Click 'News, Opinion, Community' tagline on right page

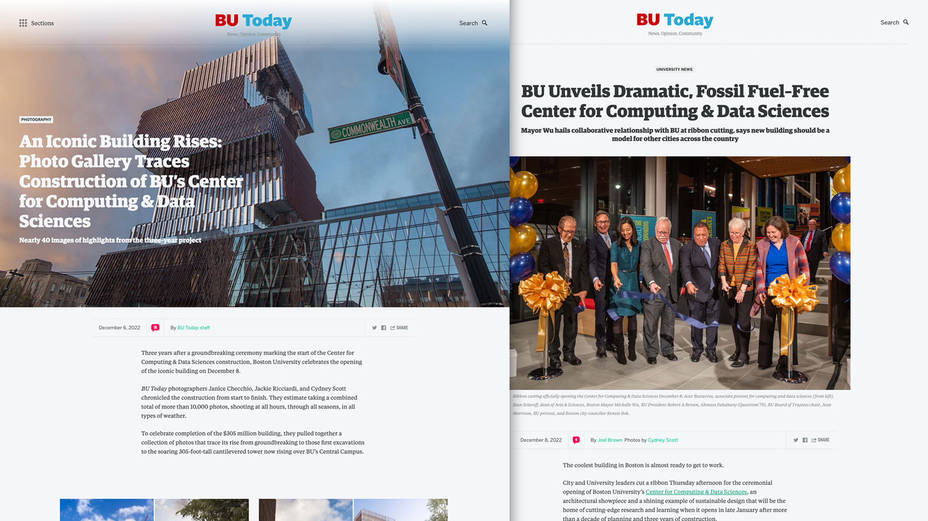pyautogui.click(x=675, y=34)
